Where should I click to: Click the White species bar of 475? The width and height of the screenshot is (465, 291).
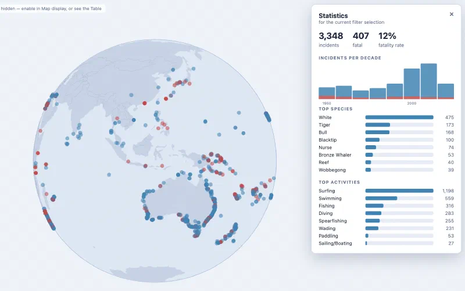399,117
